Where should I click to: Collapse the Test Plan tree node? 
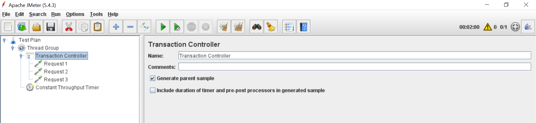[x=4, y=40]
